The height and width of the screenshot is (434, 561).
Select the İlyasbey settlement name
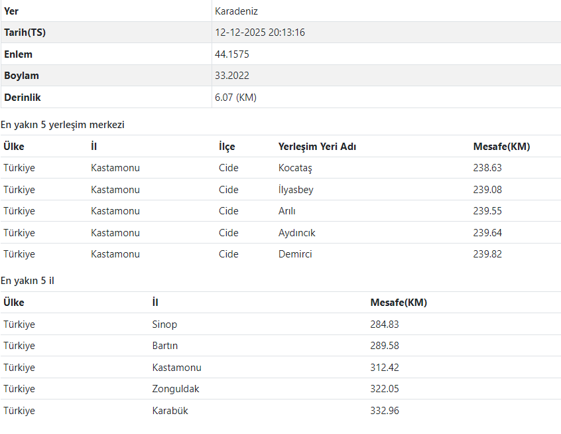296,190
